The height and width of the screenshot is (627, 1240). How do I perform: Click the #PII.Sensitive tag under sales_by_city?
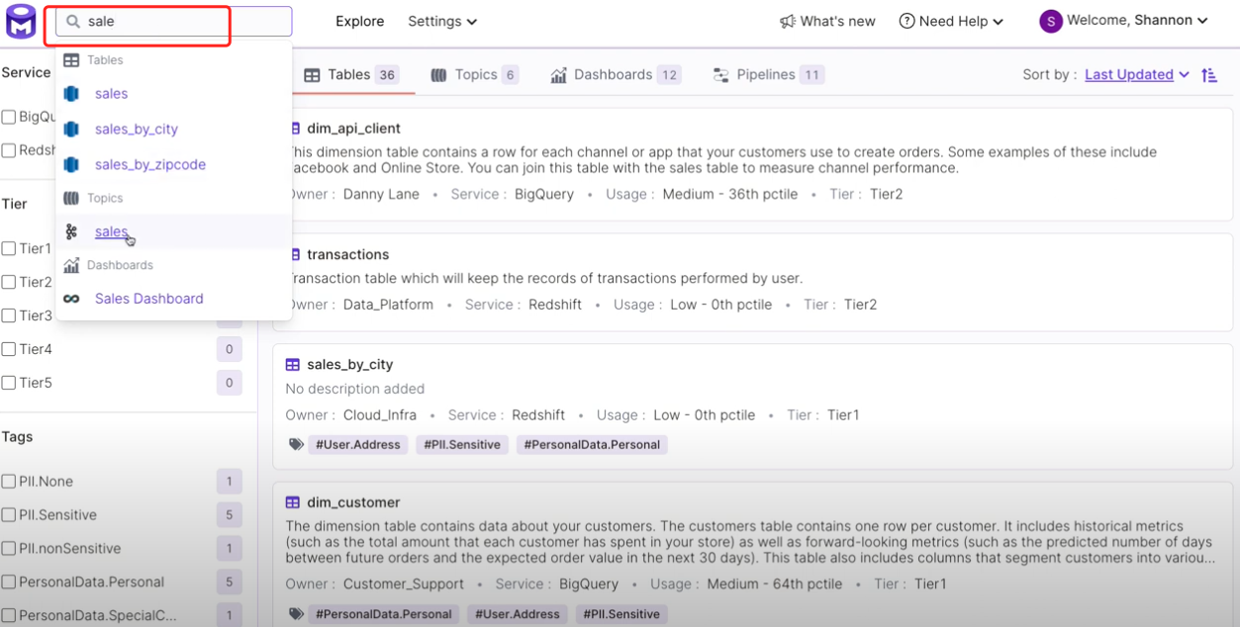(x=461, y=445)
